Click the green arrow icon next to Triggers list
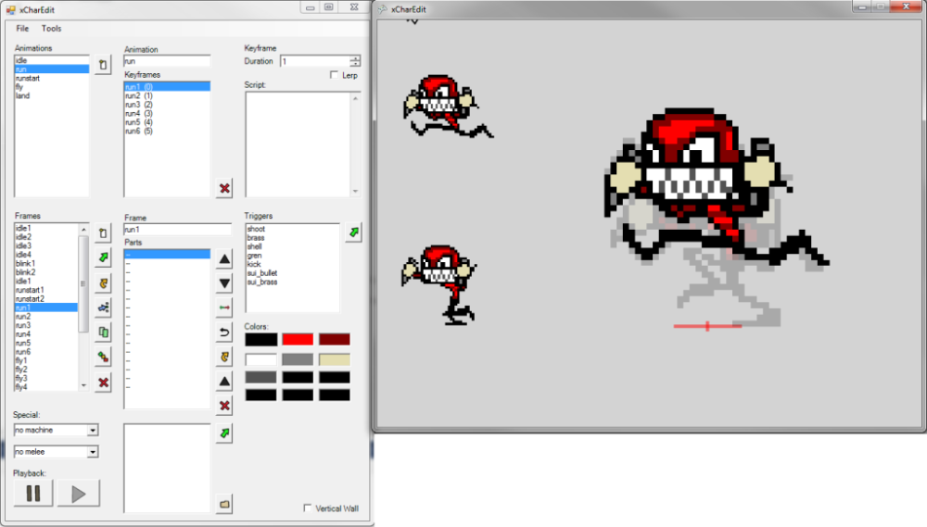This screenshot has width=927, height=527. pos(353,232)
